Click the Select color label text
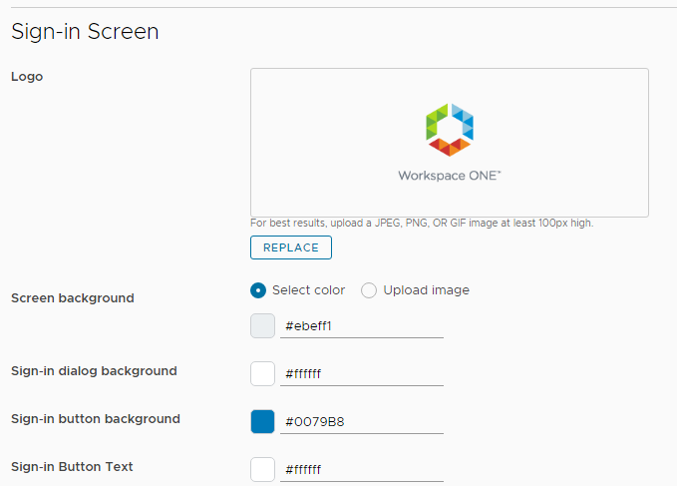Image resolution: width=677 pixels, height=486 pixels. [309, 290]
